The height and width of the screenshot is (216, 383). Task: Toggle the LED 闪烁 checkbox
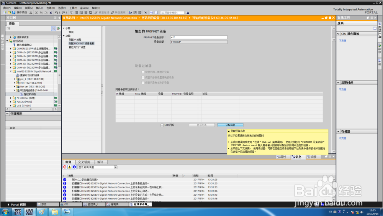162,125
